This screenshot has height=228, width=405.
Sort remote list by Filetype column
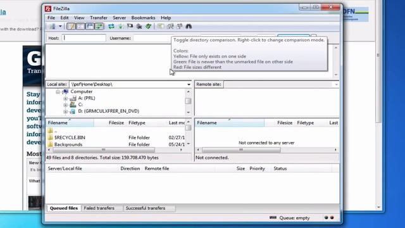311,123
